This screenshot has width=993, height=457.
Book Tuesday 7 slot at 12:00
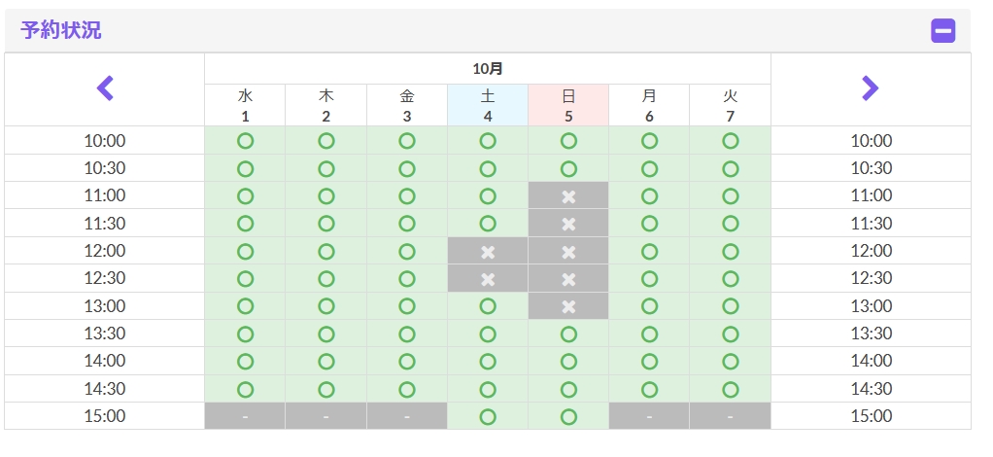(731, 251)
